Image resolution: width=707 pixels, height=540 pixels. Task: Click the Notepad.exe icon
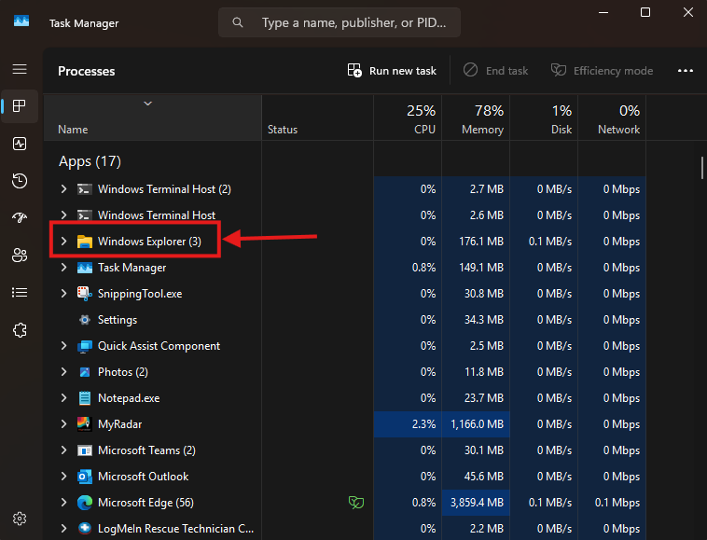[x=84, y=398]
